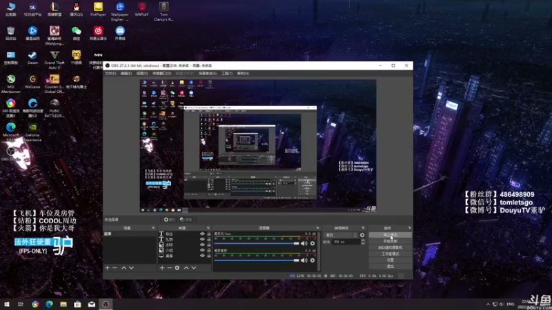Open the WeGame desktop shortcut
The image size is (552, 310).
32,82
